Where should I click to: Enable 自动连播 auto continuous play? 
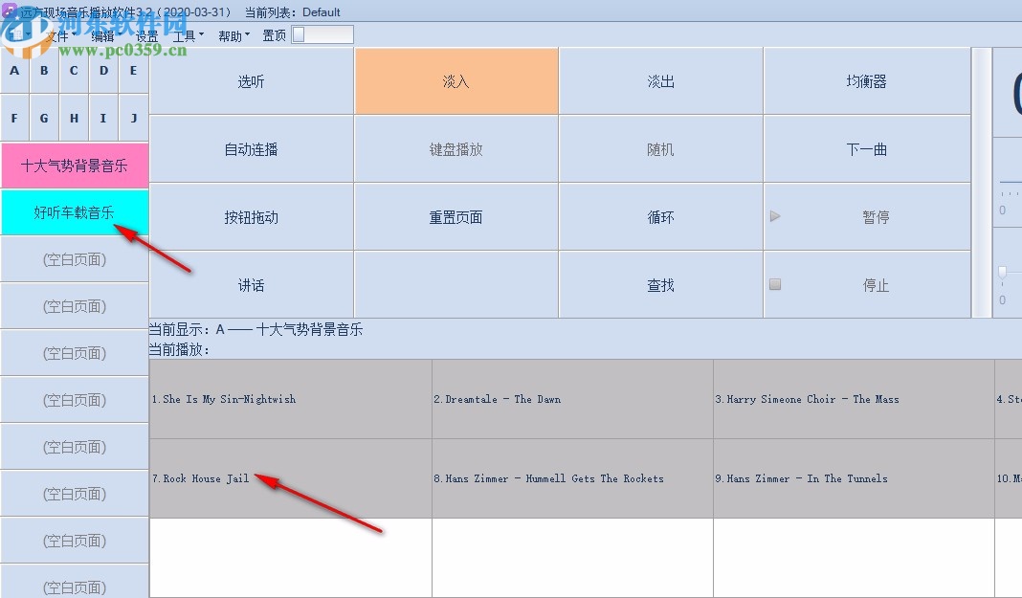(x=252, y=148)
